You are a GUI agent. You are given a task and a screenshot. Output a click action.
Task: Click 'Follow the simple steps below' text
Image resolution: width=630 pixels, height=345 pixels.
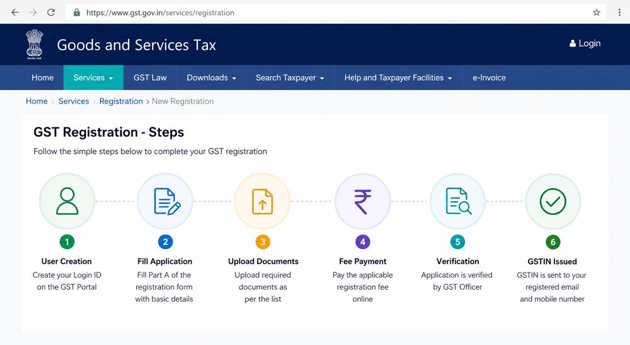[151, 151]
